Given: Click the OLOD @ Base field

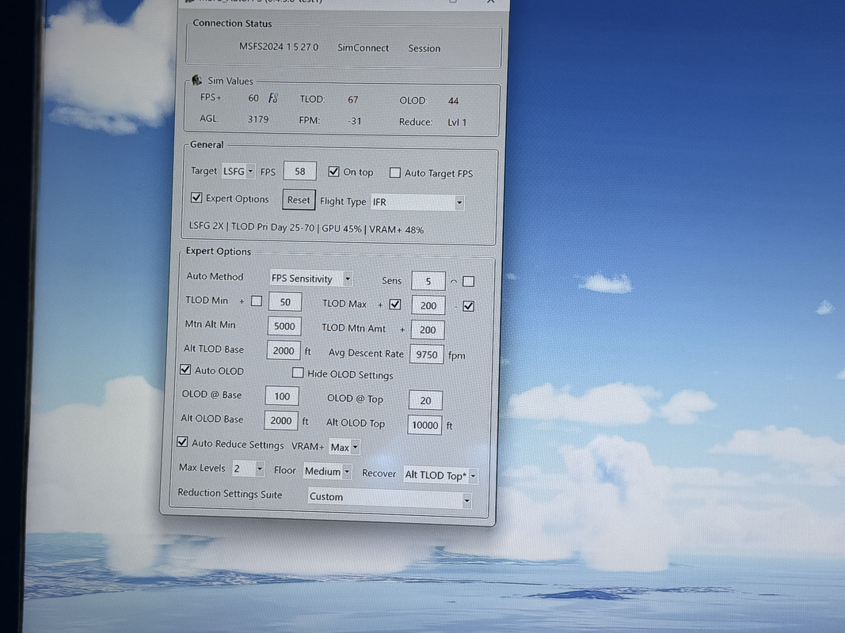Looking at the screenshot, I should coord(282,396).
